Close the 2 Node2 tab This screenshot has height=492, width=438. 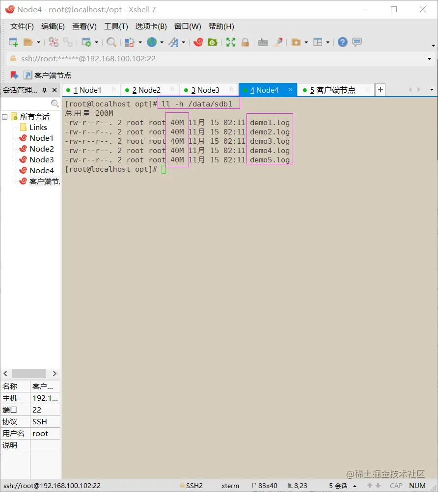tap(172, 90)
